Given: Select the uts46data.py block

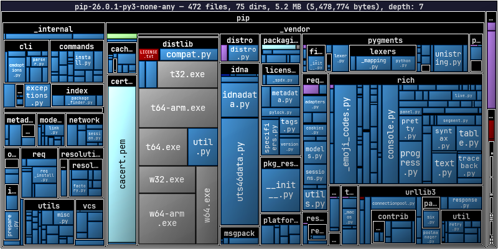Looking at the screenshot, I should pos(240,172).
